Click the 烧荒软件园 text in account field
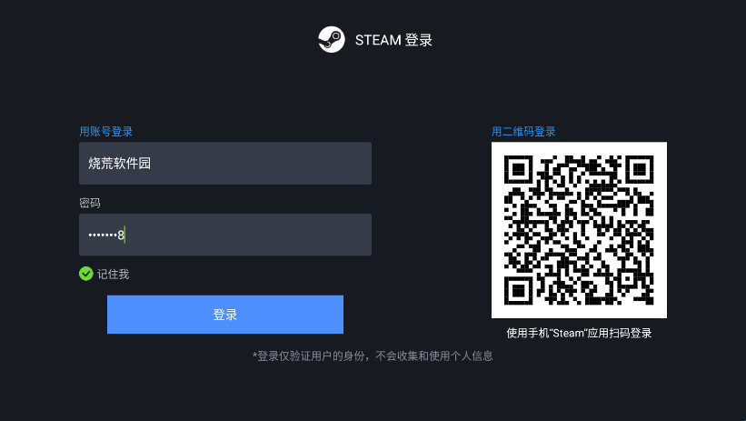The image size is (746, 421). click(x=119, y=164)
